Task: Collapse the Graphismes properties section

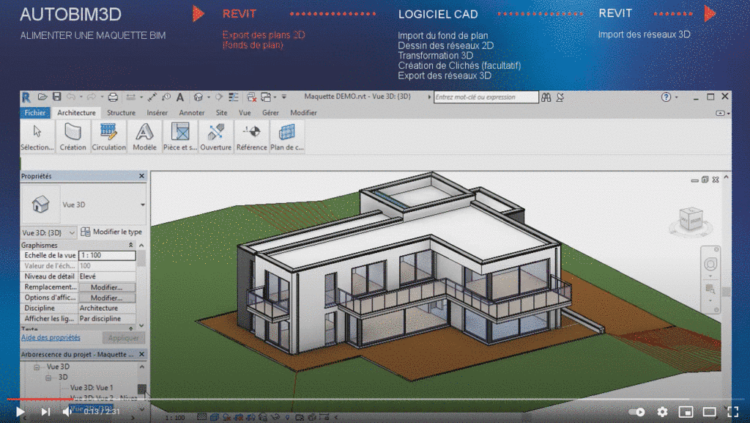Action: tap(130, 245)
